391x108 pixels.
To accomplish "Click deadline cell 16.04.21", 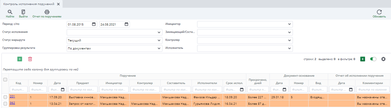I will 234,104.
